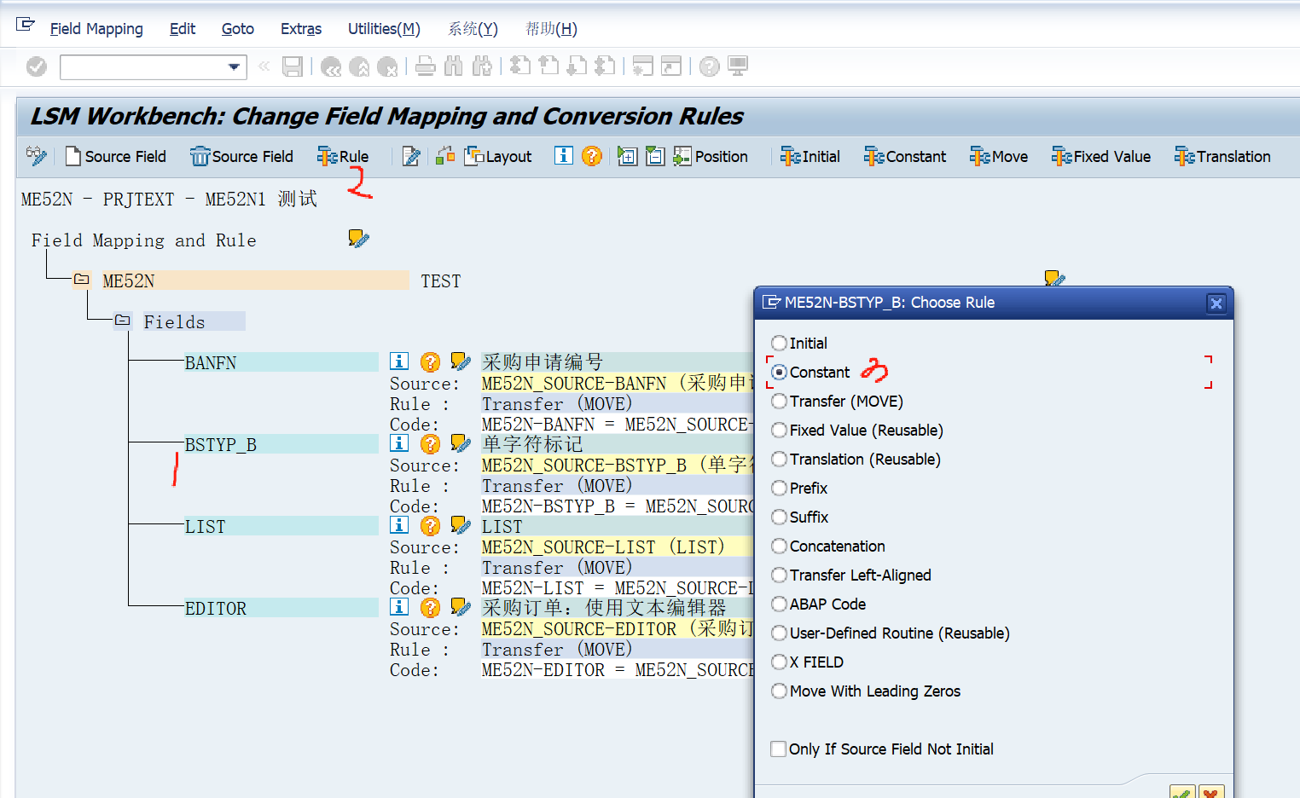
Task: Click the Enter checkmark icon in standard toolbar
Action: tap(37, 66)
